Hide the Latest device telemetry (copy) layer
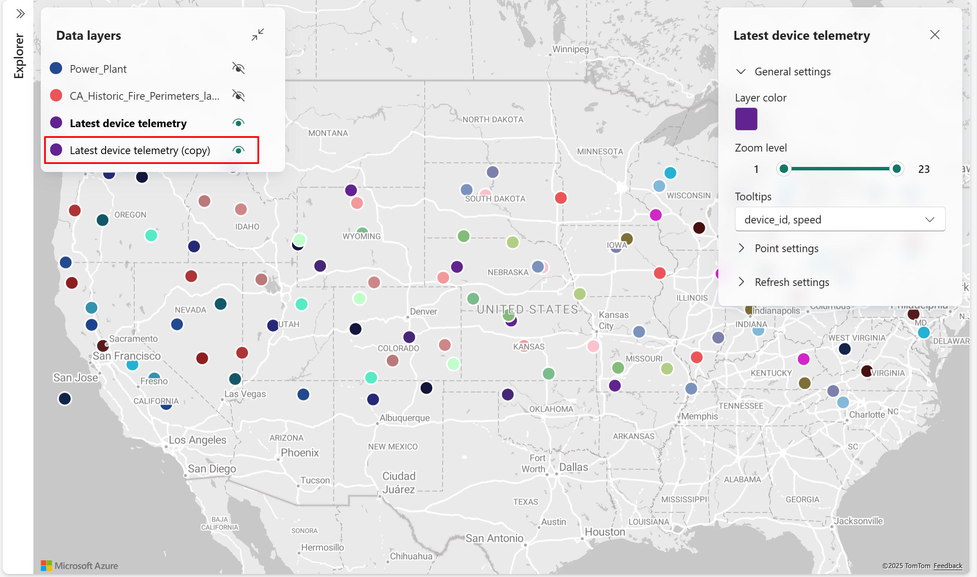Viewport: 977px width, 577px height. click(238, 150)
